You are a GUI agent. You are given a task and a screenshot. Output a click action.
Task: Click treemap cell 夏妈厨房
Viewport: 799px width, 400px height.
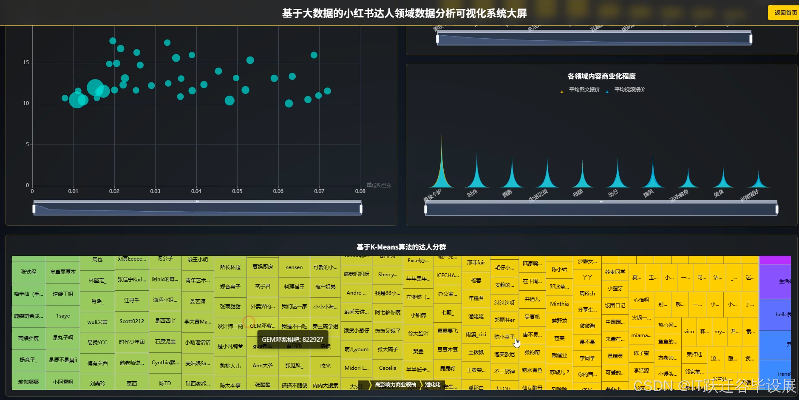tap(263, 267)
